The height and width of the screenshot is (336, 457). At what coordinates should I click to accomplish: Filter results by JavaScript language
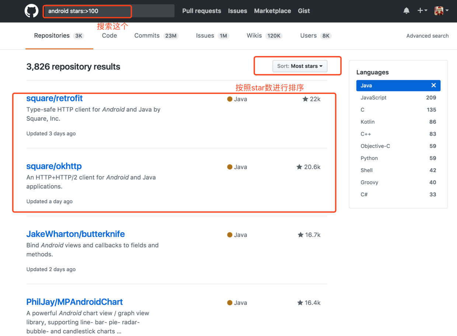point(398,98)
